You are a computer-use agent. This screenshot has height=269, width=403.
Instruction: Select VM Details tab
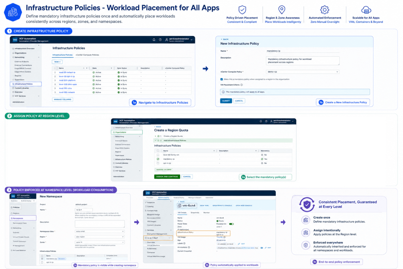[182, 213]
